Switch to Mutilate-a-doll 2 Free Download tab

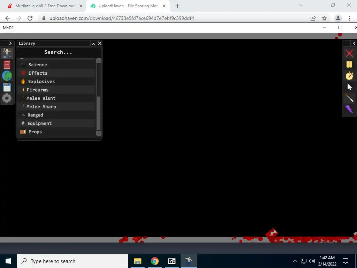(x=45, y=6)
